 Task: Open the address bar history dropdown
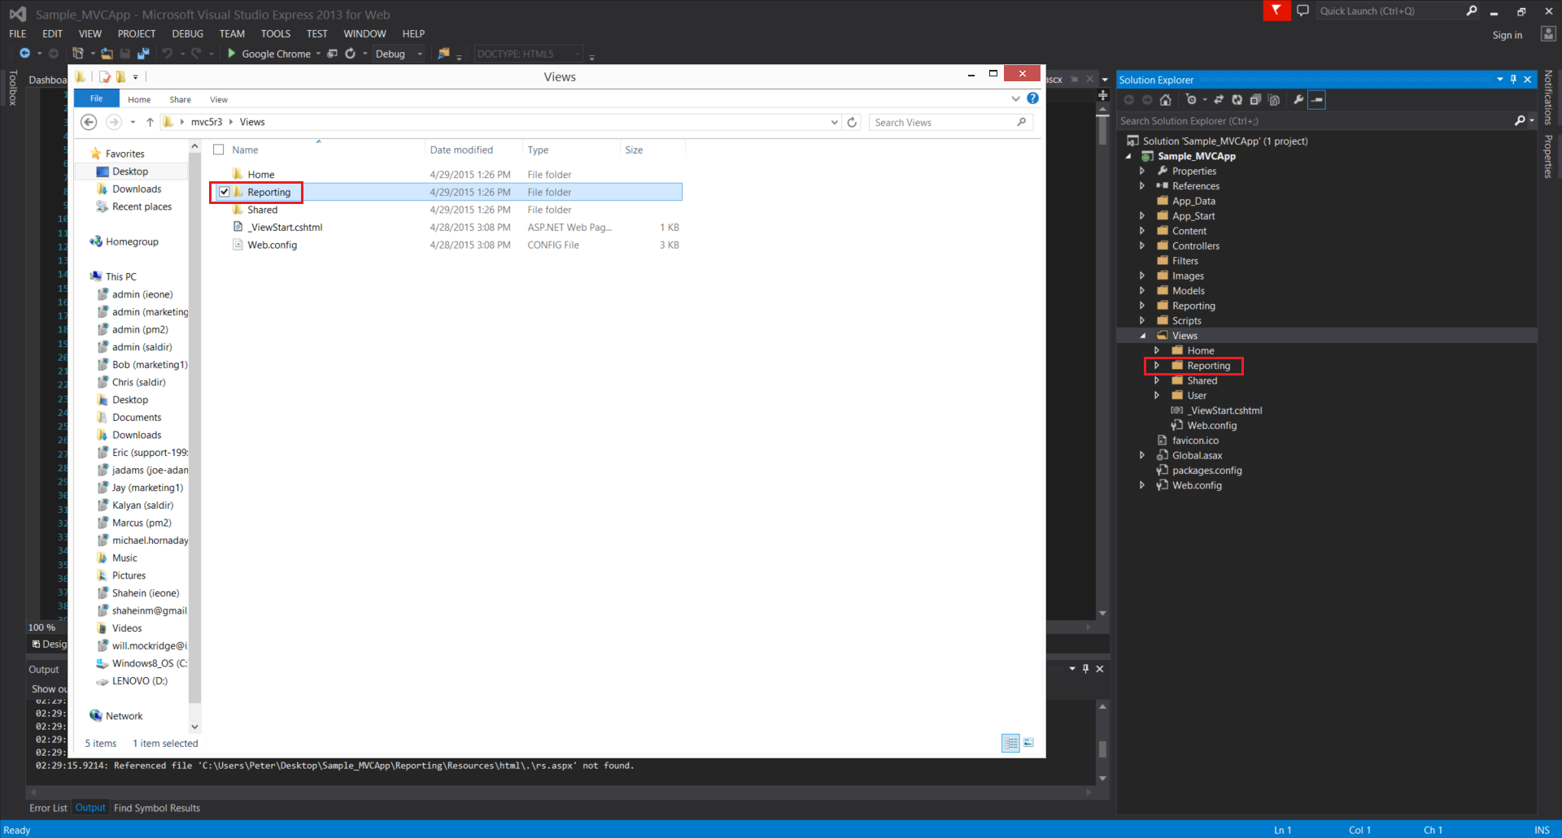pyautogui.click(x=835, y=122)
